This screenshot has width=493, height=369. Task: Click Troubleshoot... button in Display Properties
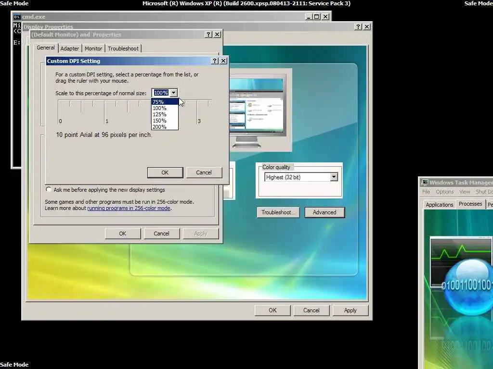pyautogui.click(x=278, y=212)
